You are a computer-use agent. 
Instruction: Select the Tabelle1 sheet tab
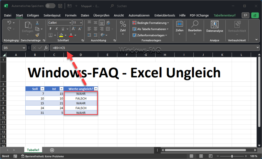pos(33,150)
